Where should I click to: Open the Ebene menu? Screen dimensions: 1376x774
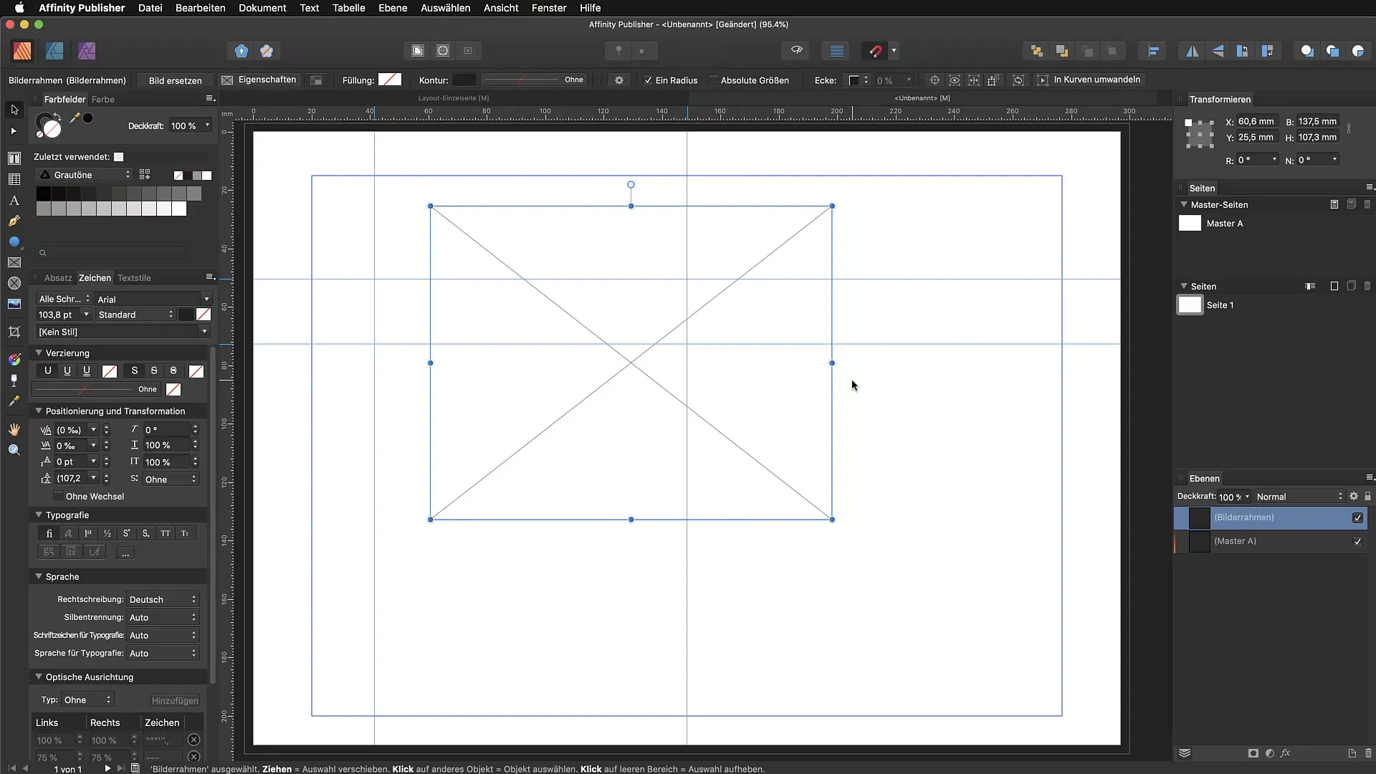(x=393, y=8)
